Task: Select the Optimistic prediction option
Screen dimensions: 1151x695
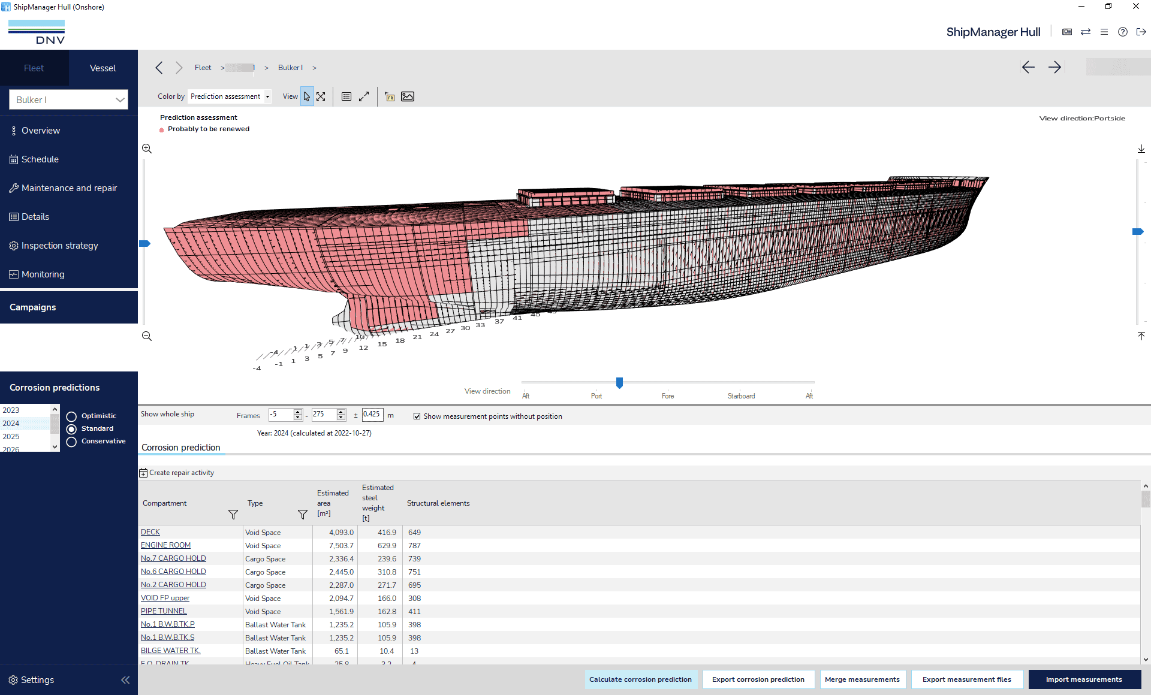Action: coord(71,416)
